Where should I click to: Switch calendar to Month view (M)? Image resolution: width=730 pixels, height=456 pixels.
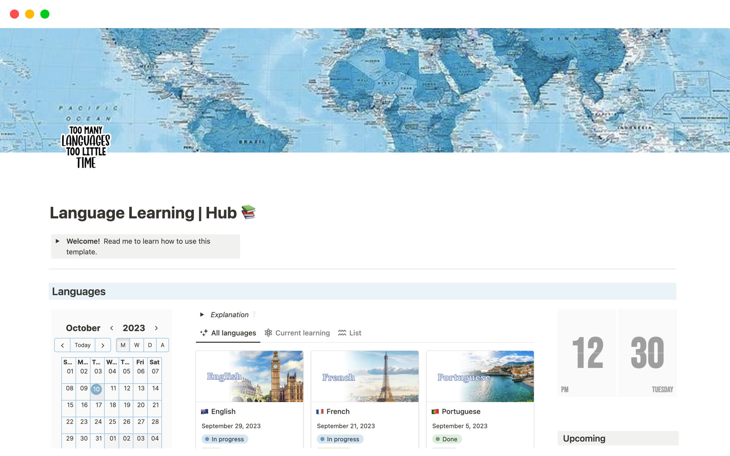coord(123,345)
